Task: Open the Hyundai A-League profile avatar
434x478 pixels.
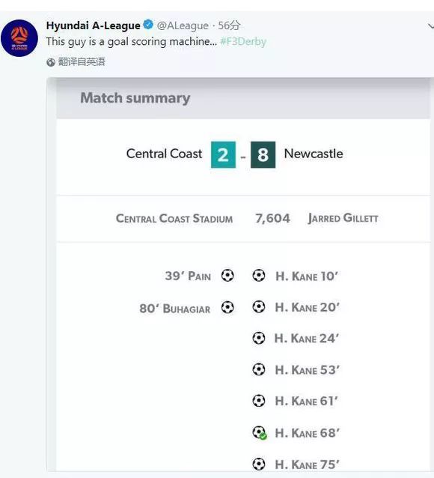Action: tap(19, 38)
